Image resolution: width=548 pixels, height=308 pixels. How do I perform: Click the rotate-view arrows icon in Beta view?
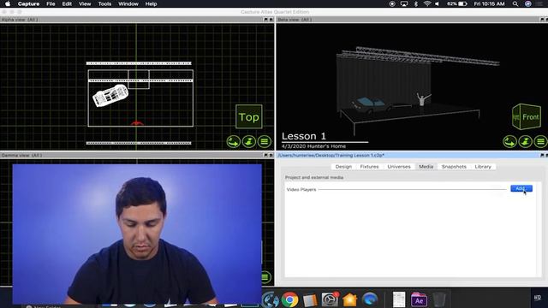pyautogui.click(x=510, y=141)
